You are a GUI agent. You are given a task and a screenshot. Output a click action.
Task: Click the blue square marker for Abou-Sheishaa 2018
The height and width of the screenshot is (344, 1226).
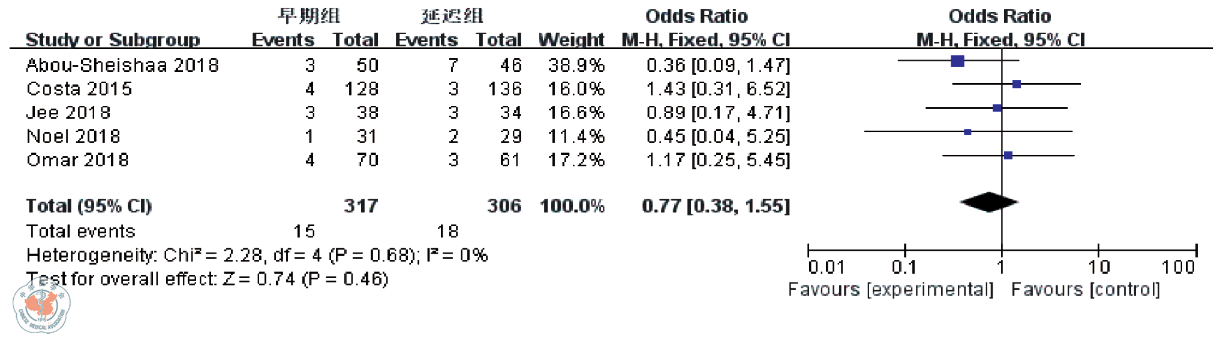click(957, 60)
